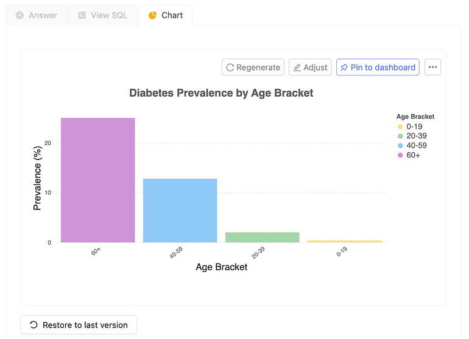Click the purple 60+ legend dot
The width and height of the screenshot is (469, 339).
coord(400,155)
